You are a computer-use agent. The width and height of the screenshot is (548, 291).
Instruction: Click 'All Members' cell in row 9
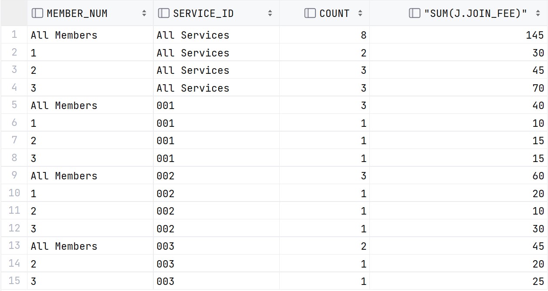(x=90, y=175)
